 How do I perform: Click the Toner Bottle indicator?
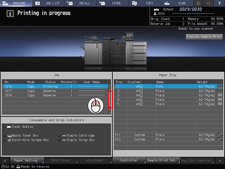pos(4,127)
